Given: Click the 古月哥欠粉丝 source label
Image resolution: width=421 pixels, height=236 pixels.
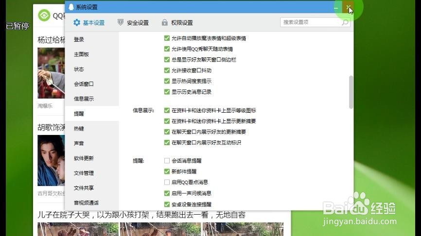Looking at the screenshot, I should [x=51, y=193].
